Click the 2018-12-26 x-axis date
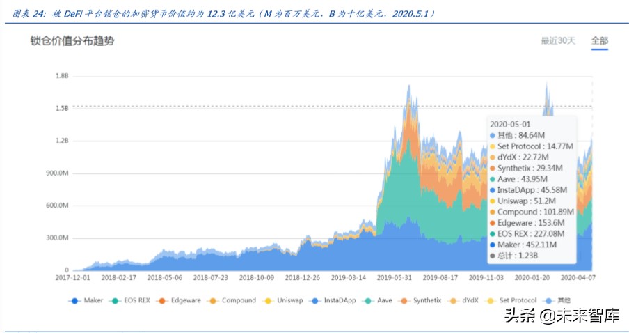Image resolution: width=629 pixels, height=333 pixels. tap(303, 277)
